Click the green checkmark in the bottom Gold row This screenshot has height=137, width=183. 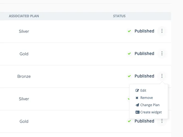click(x=129, y=121)
